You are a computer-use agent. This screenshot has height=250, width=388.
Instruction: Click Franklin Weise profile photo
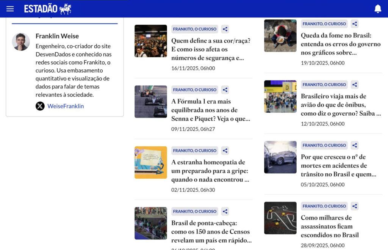pyautogui.click(x=21, y=42)
